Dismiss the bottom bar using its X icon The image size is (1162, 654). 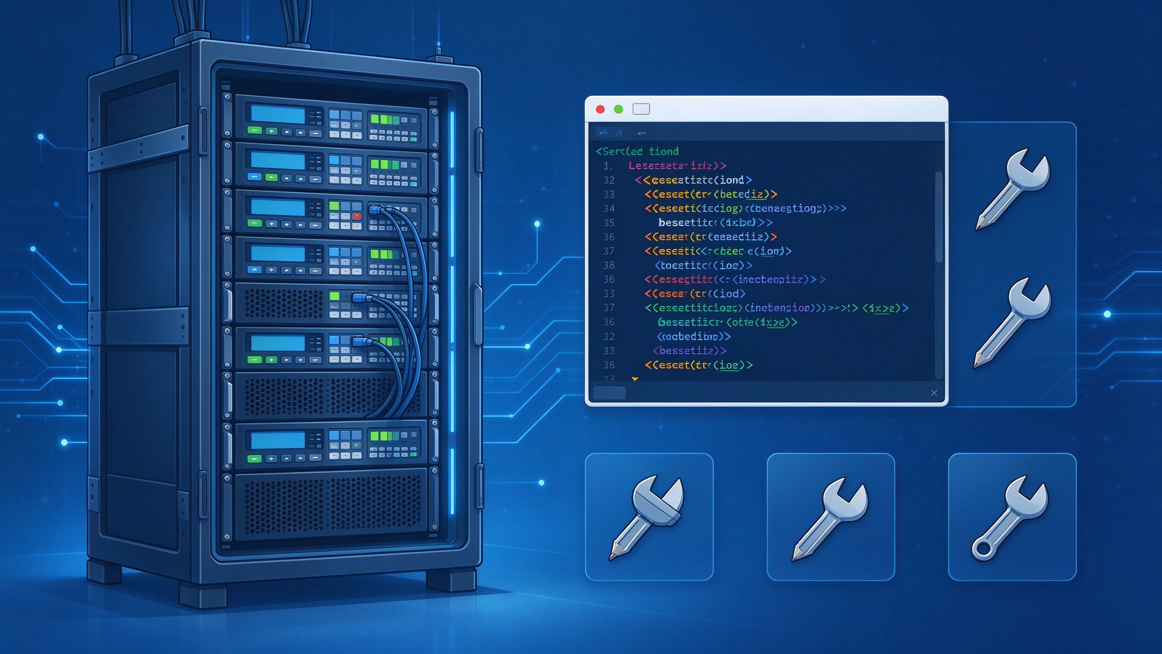934,393
